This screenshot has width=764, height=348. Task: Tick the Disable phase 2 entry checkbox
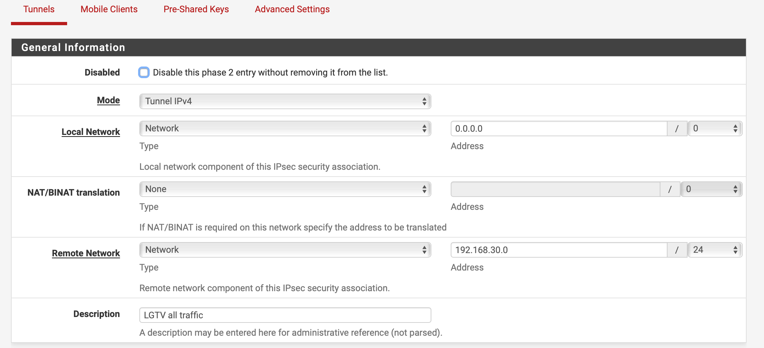point(144,72)
